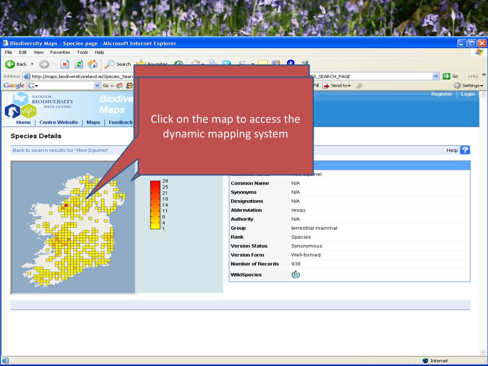Open the Feedback navigation link
Screen dimensions: 488x366
(x=121, y=122)
